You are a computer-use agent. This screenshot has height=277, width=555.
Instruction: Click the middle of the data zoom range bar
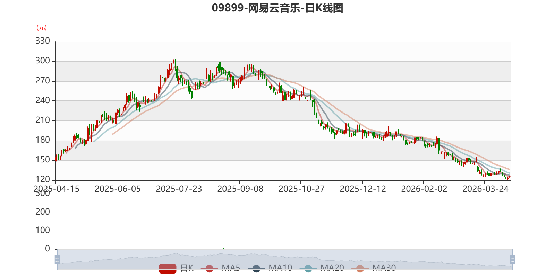coord(284,259)
